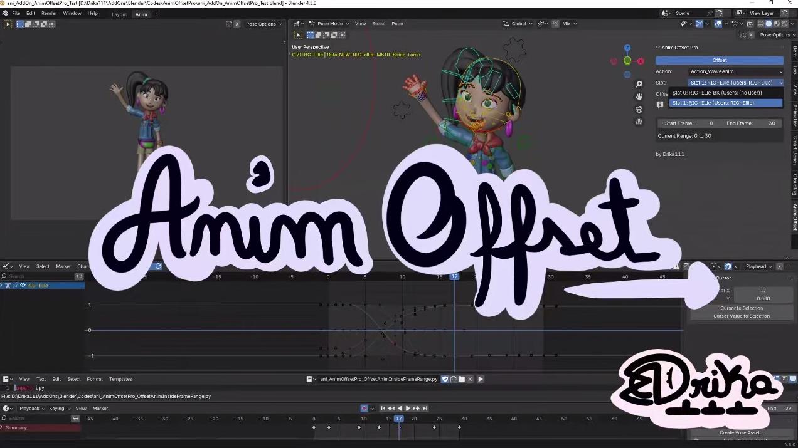Click the green Y axis on the navigation gizmo
This screenshot has width=798, height=448.
click(627, 61)
